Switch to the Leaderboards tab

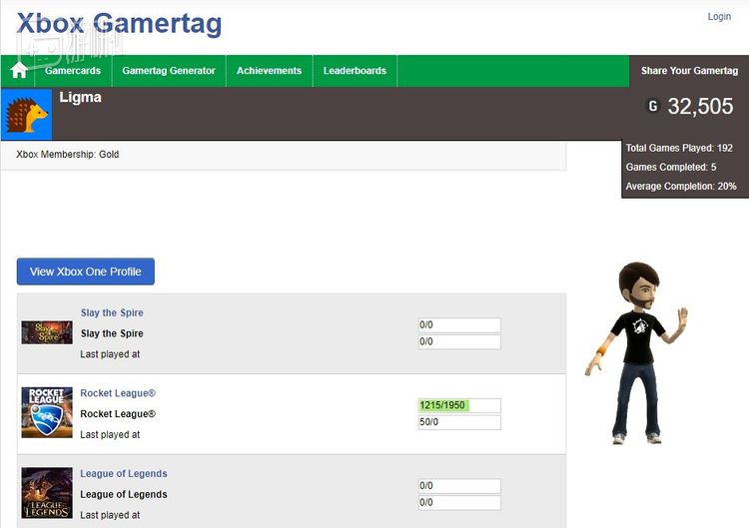tap(355, 71)
